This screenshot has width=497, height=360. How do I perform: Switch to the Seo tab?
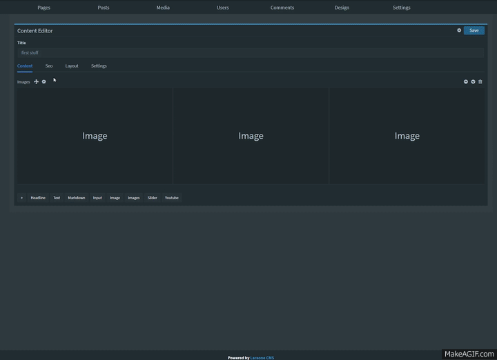coord(49,66)
